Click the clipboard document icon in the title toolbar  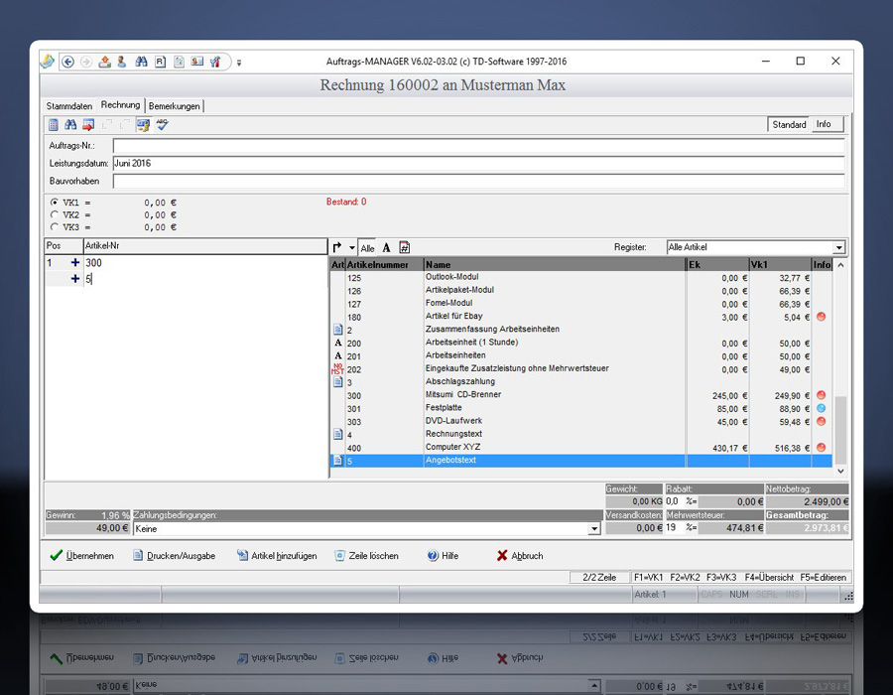[x=179, y=62]
